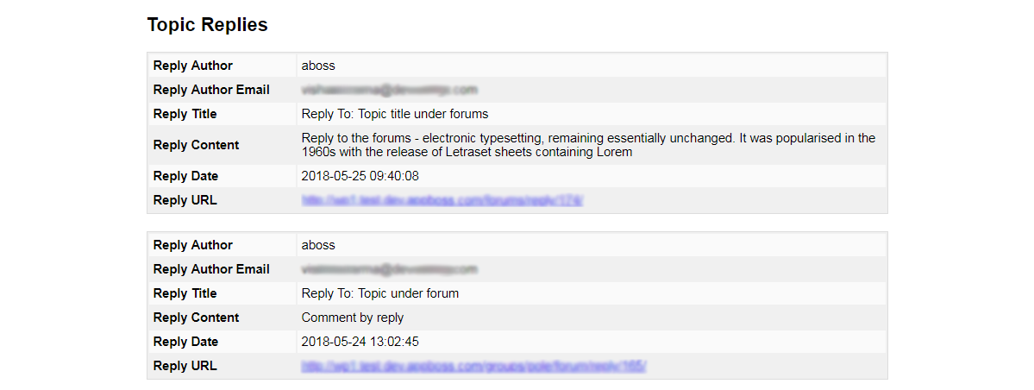
Task: Click "Reply URL" label in second table
Action: (x=185, y=366)
